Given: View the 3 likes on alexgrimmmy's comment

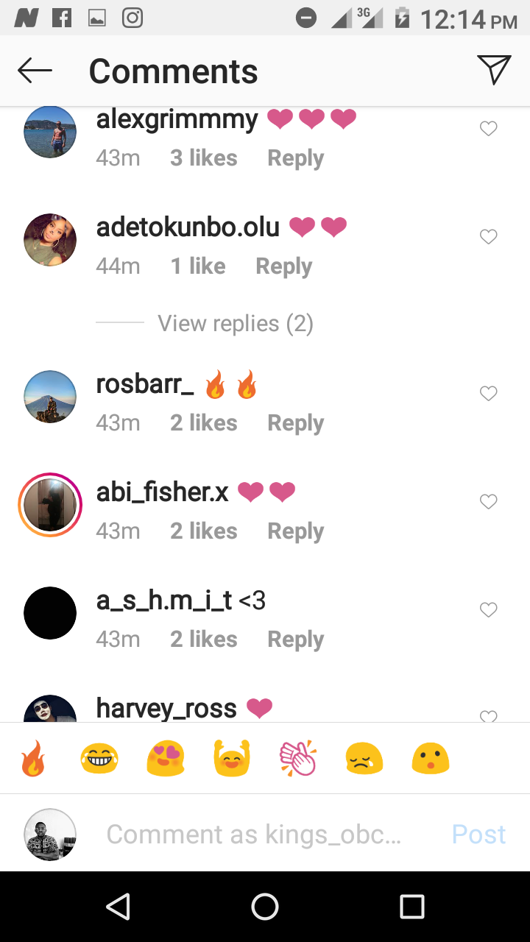Looking at the screenshot, I should coord(204,158).
